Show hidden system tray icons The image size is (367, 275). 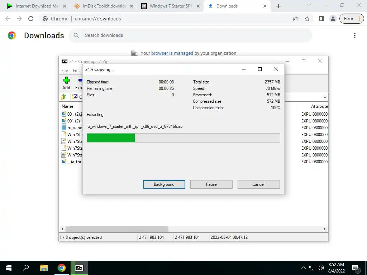pos(303,268)
